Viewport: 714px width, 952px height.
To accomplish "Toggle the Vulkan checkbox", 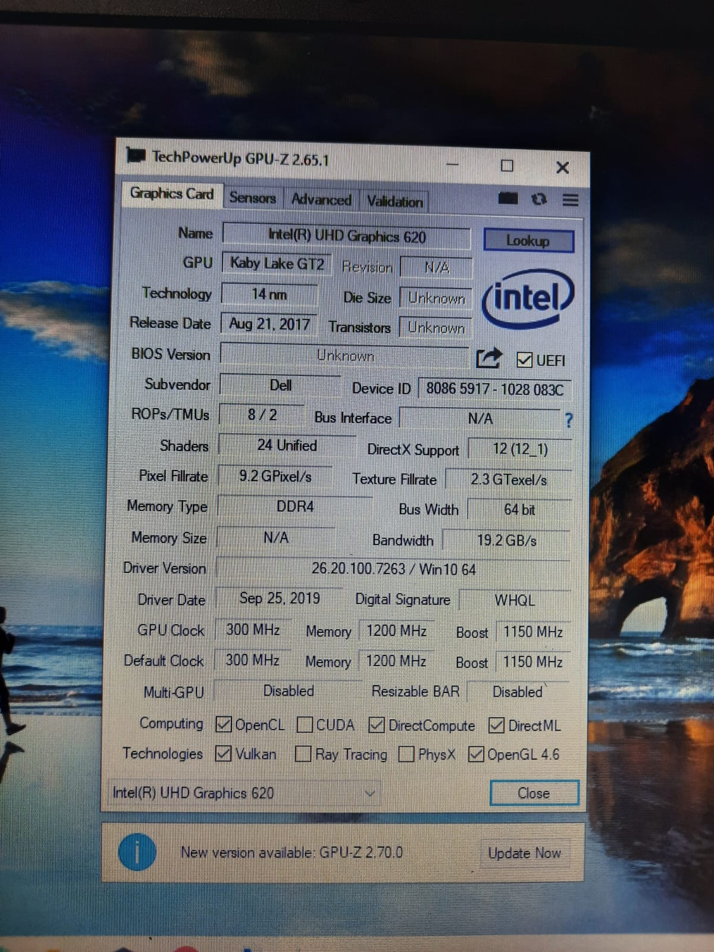I will point(223,753).
